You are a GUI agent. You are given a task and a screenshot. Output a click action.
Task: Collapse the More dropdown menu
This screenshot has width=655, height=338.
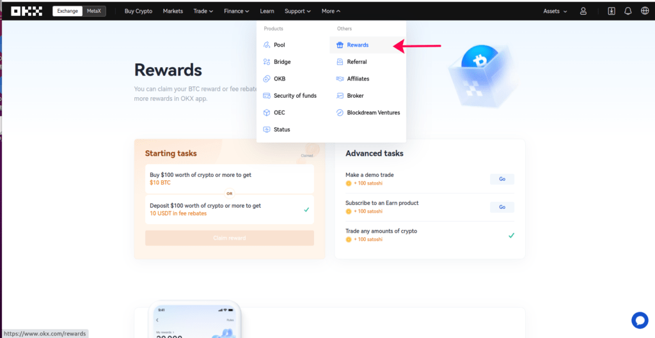[331, 12]
